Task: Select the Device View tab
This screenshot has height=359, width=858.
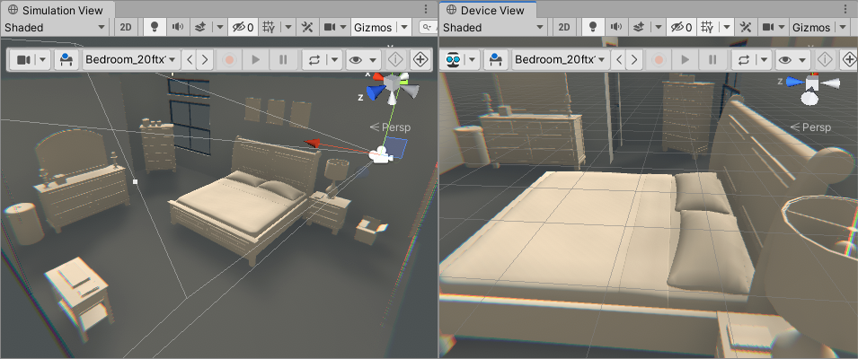Action: (488, 10)
